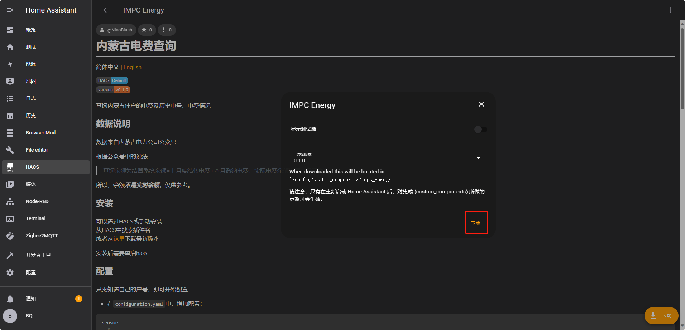This screenshot has width=685, height=330.
Task: Launch the File editor from the sidebar
Action: pyautogui.click(x=10, y=150)
